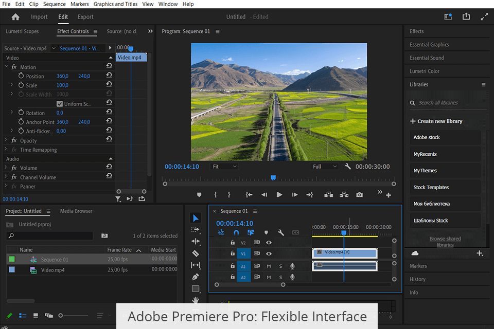Screen dimensions: 494x329
Task: Open the program monitor wrench settings
Action: click(348, 167)
